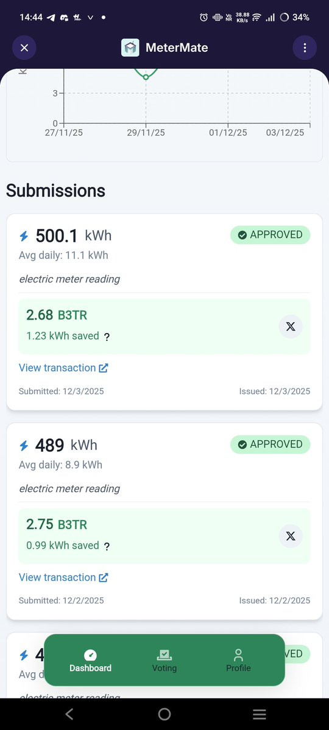Tap the MeterMate logo icon
This screenshot has width=329, height=730.
pos(130,47)
